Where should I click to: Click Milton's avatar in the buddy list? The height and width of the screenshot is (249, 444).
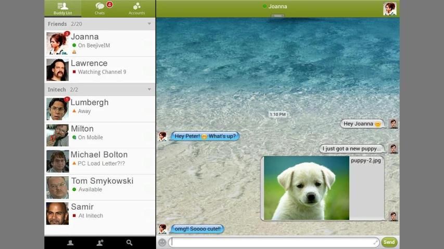57,135
